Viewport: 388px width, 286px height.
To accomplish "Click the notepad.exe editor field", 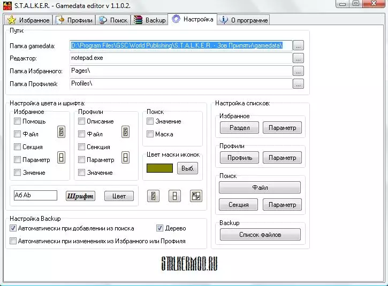I will click(x=181, y=58).
